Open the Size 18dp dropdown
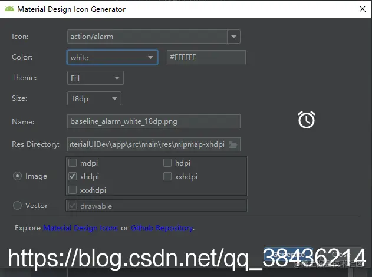372x277 pixels. pos(94,98)
